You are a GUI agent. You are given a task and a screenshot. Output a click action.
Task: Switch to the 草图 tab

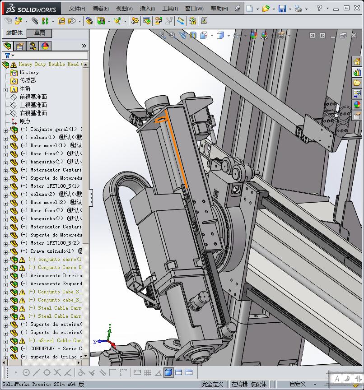(x=40, y=33)
